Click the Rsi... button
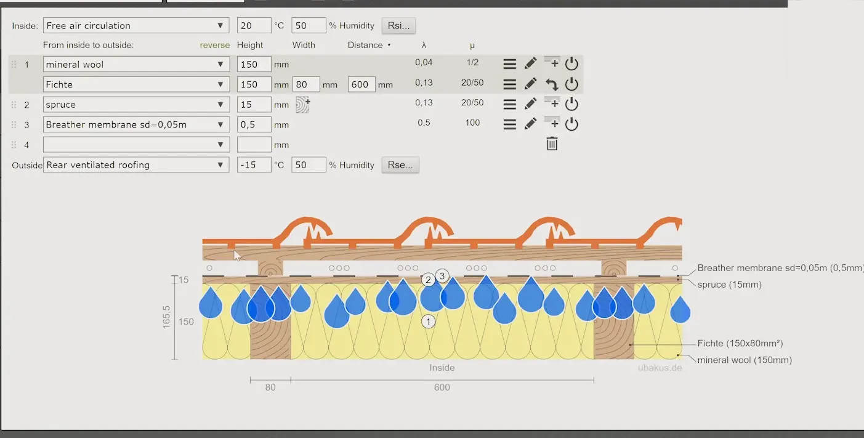This screenshot has height=438, width=864. coord(399,26)
